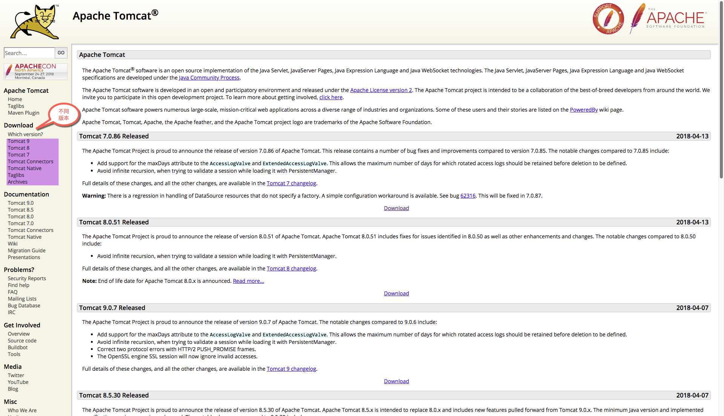This screenshot has height=416, width=724.
Task: Open bug 62316 link
Action: 468,196
